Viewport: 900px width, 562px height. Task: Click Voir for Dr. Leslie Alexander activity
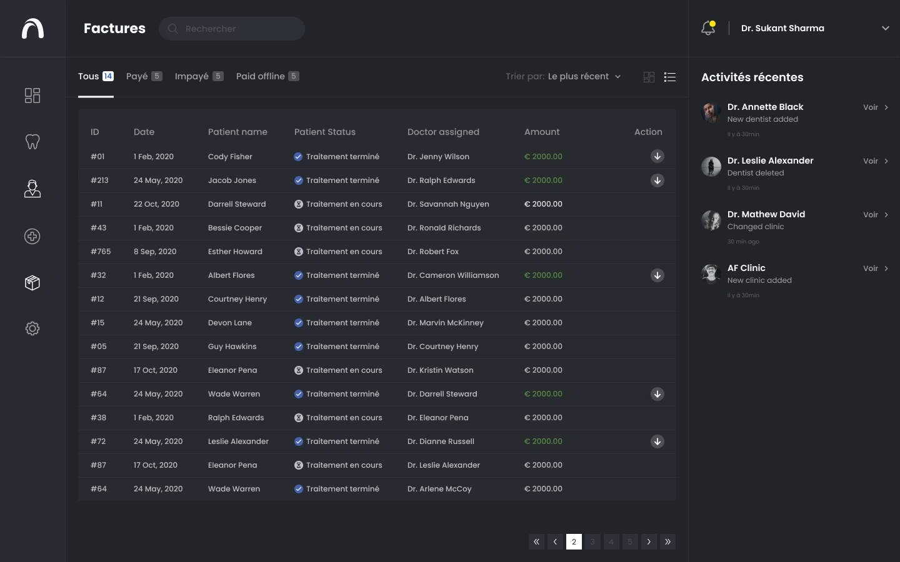(x=876, y=161)
